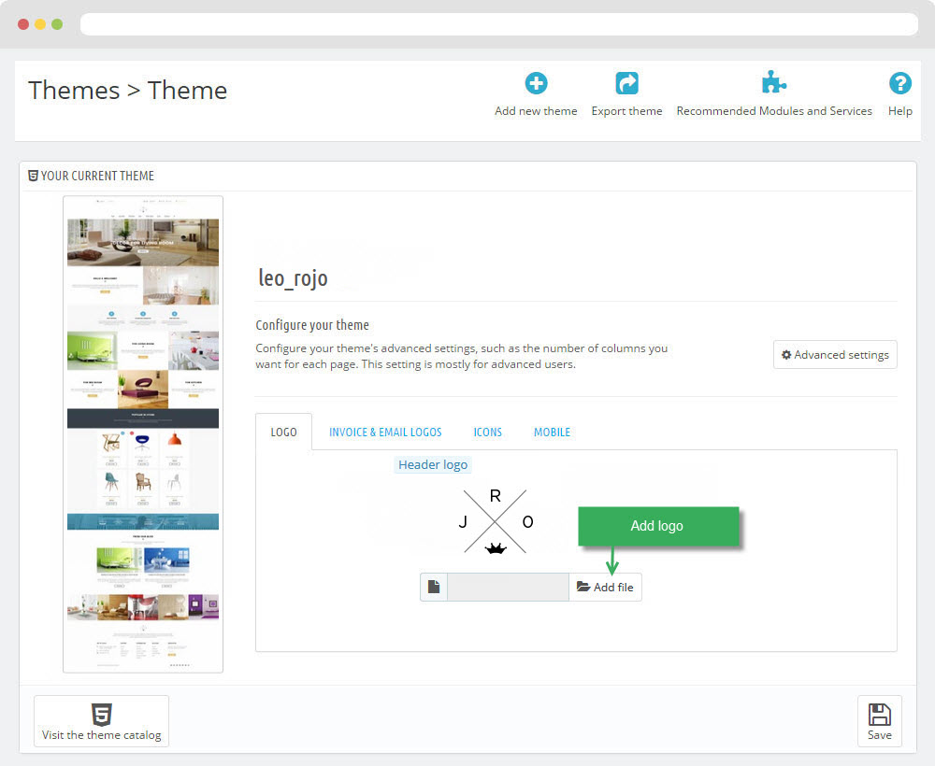Click the green Add logo callout

pyautogui.click(x=657, y=526)
